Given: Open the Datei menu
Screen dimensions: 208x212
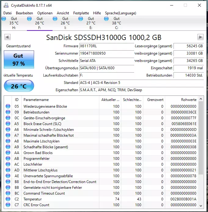Looking at the screenshot, I should pyautogui.click(x=7, y=13).
